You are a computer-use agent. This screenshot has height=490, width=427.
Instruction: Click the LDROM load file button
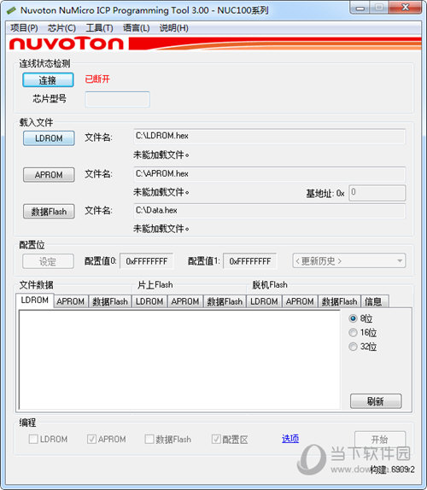point(49,138)
